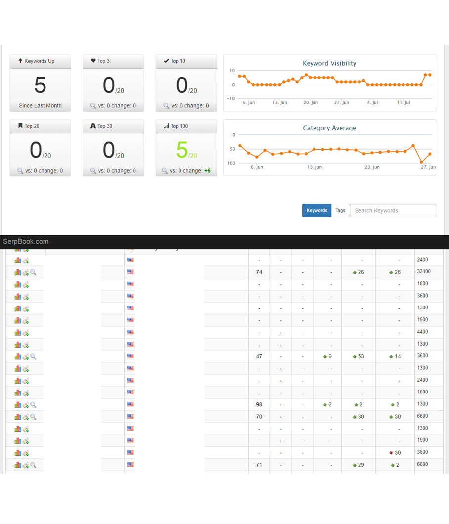The image size is (449, 524).
Task: Click the Keyword Visibility chart title
Action: point(329,63)
